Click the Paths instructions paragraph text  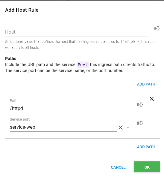80,67
